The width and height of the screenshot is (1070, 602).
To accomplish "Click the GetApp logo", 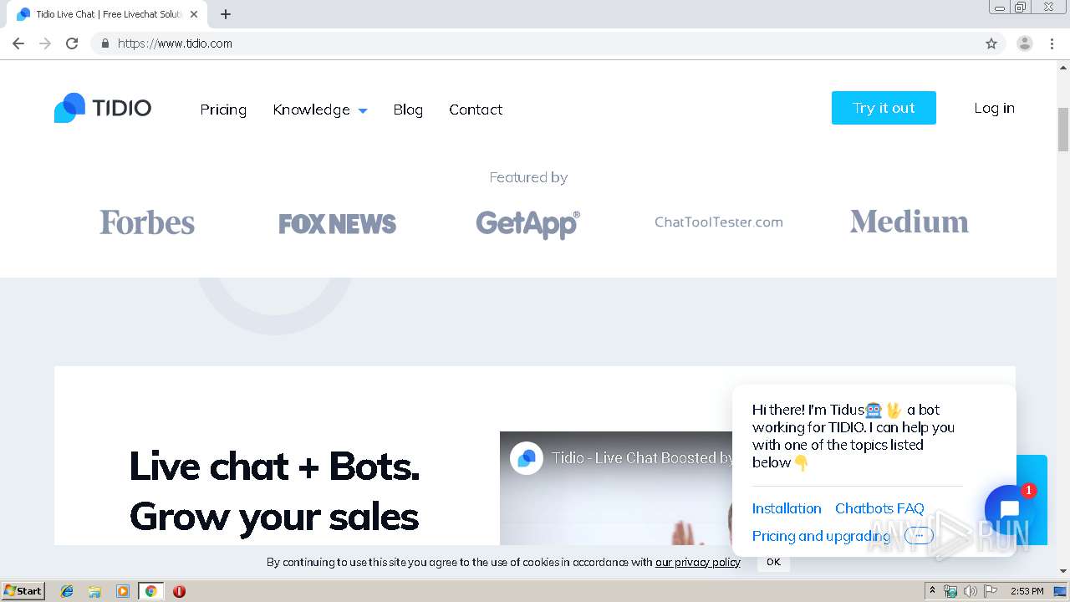I will 527,223.
